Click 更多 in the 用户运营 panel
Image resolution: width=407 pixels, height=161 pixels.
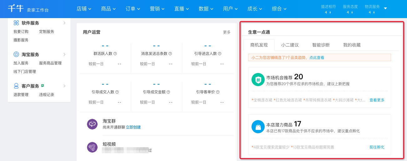tap(227, 32)
